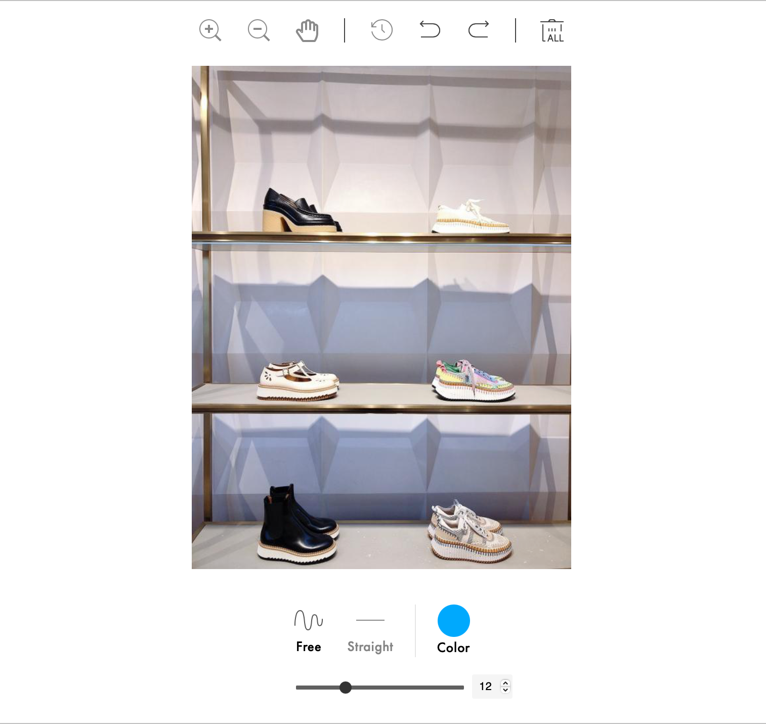Select the straight line icon

click(x=370, y=620)
